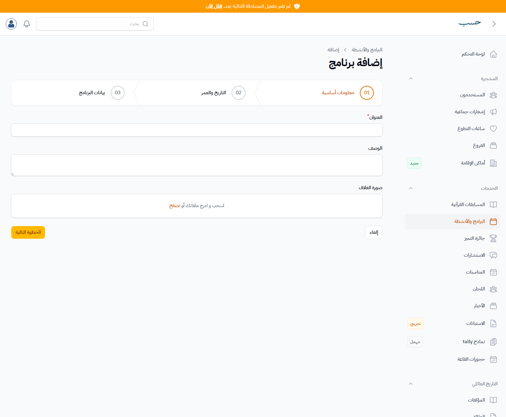Click the search magnifier icon

[x=145, y=24]
